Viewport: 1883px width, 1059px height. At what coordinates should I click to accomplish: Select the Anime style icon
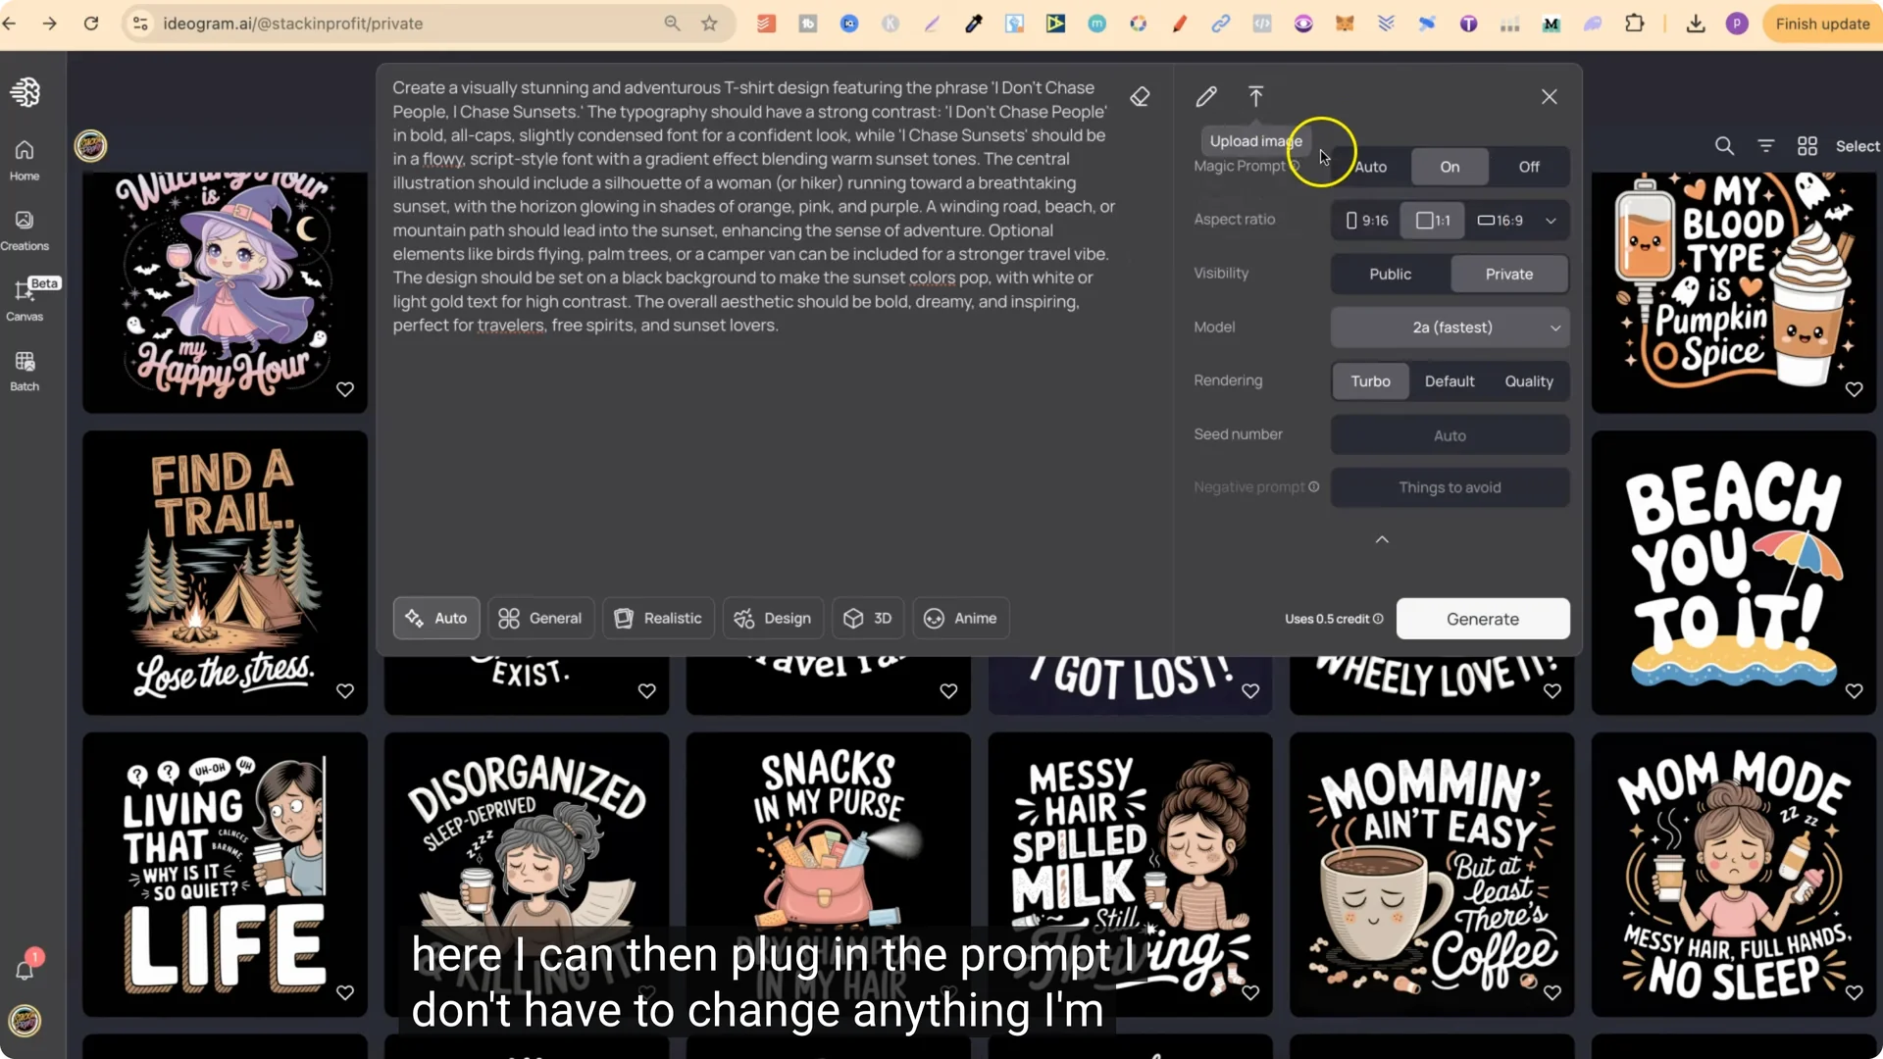(960, 618)
